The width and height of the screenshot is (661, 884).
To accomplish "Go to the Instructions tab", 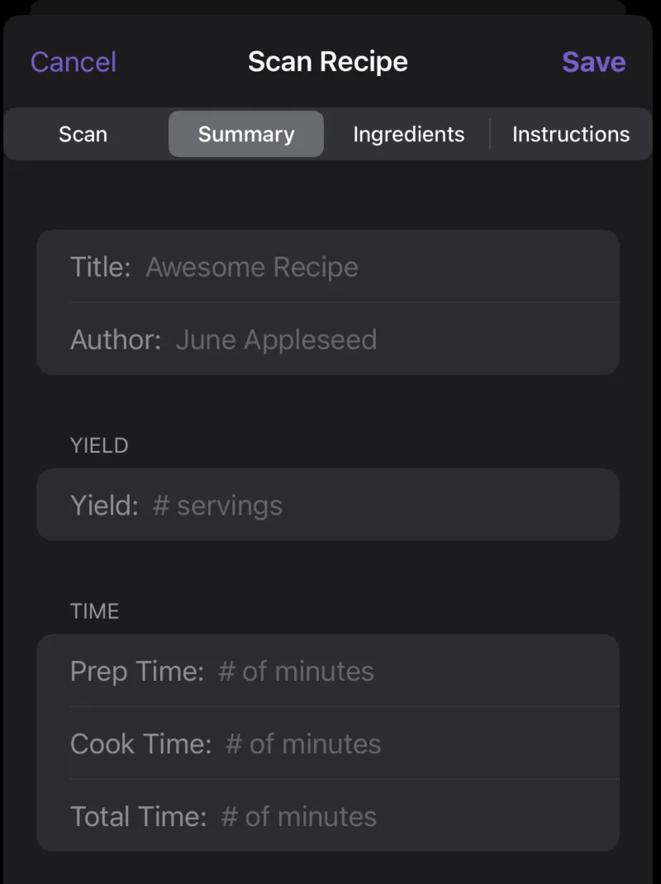I will click(x=570, y=134).
